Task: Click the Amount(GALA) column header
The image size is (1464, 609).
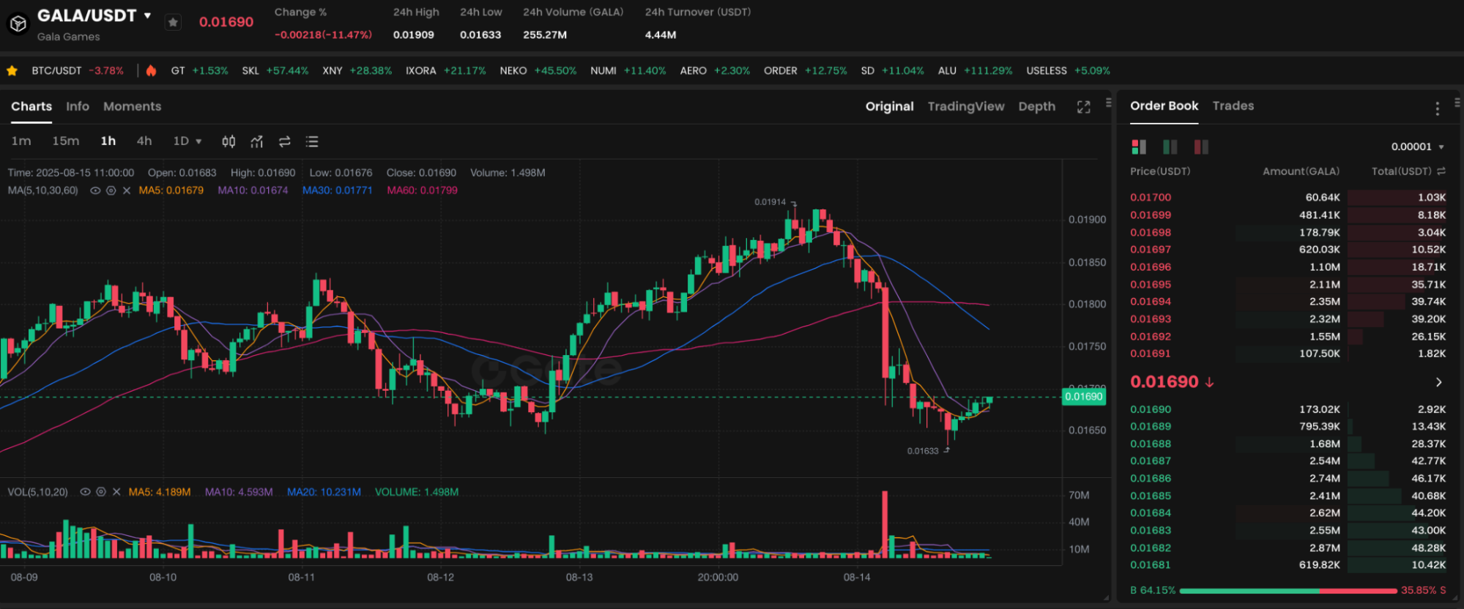Action: click(x=1301, y=171)
